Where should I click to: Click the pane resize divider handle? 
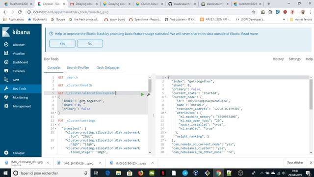(154, 115)
